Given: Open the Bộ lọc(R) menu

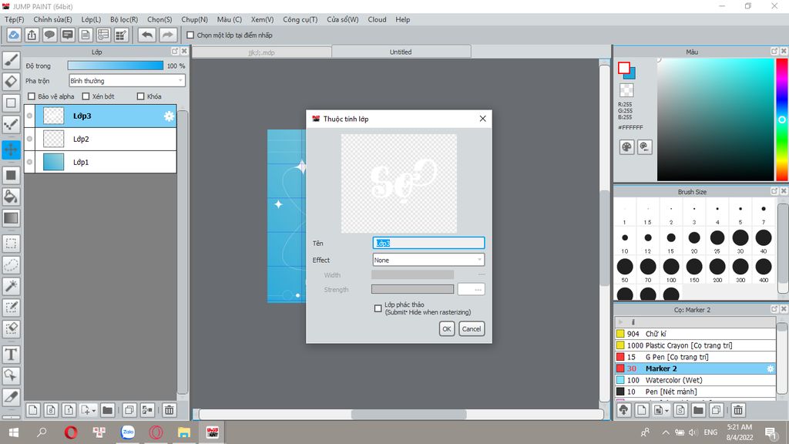Looking at the screenshot, I should coord(124,19).
